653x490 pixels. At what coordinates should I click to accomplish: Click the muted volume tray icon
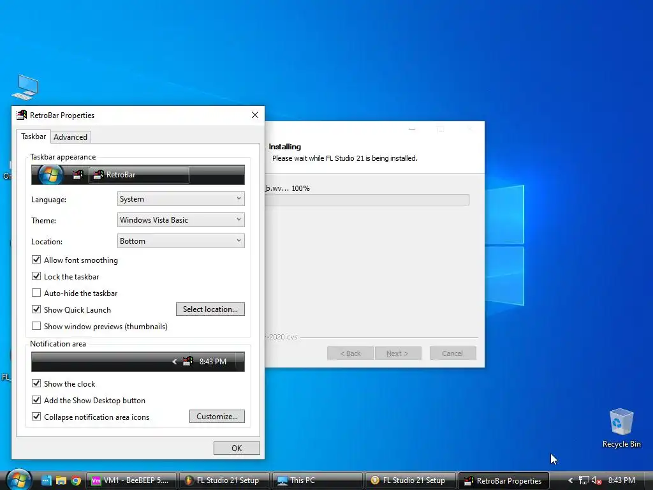pyautogui.click(x=596, y=480)
